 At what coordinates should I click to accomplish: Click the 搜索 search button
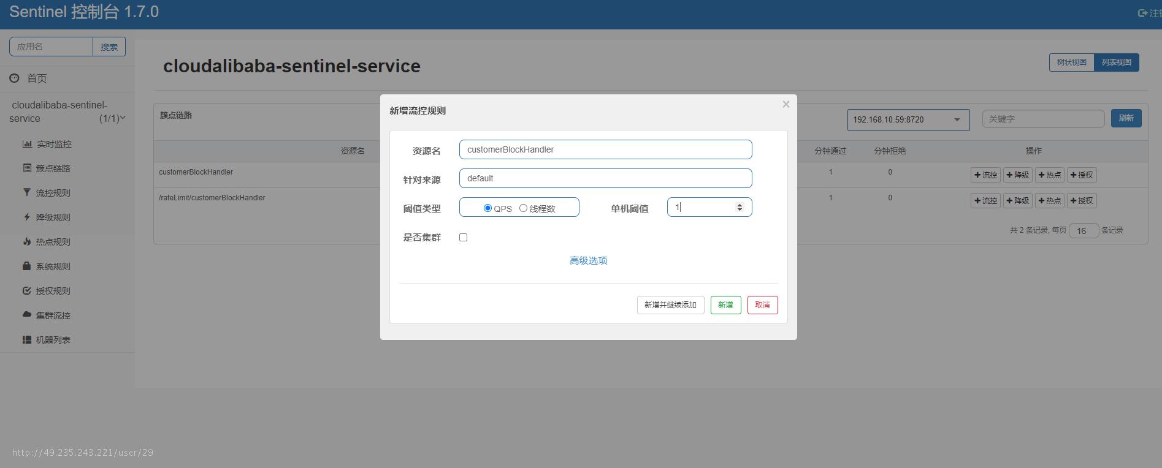pyautogui.click(x=109, y=47)
